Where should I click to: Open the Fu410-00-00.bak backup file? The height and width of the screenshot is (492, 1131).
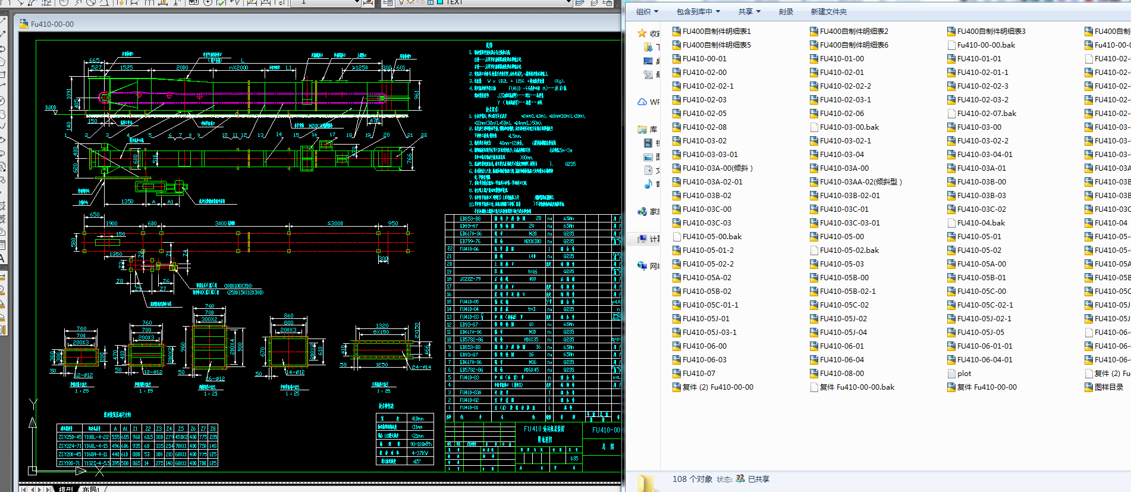click(x=986, y=45)
